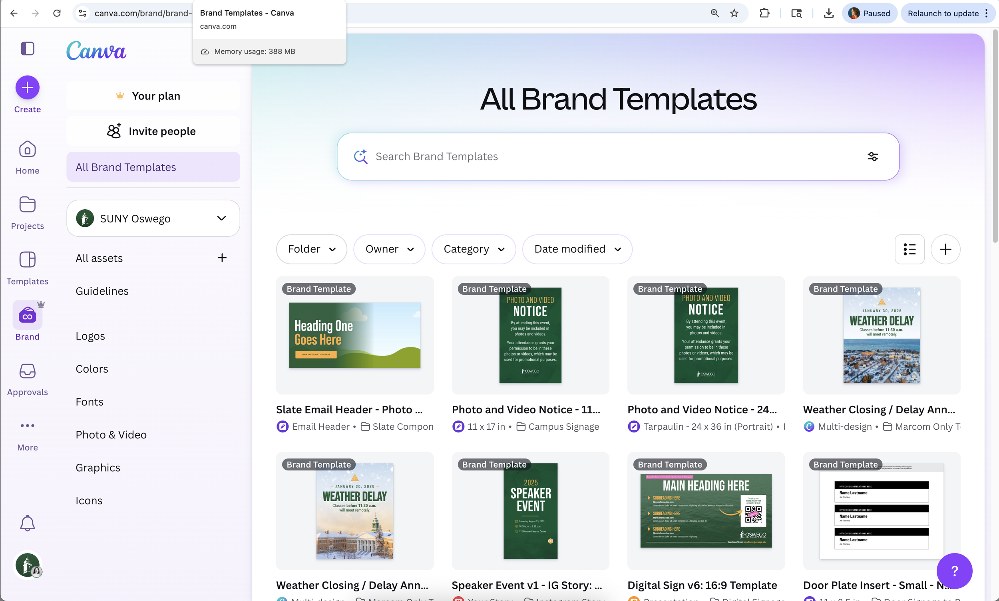This screenshot has height=601, width=999.
Task: Click the help question mark button
Action: [x=954, y=571]
